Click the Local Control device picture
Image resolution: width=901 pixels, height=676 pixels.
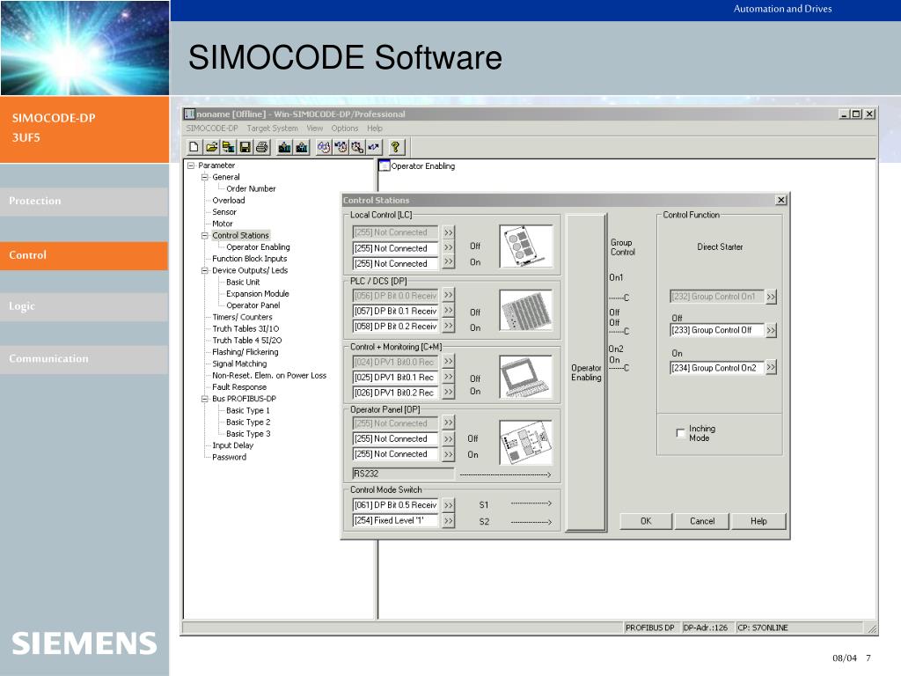[x=526, y=246]
